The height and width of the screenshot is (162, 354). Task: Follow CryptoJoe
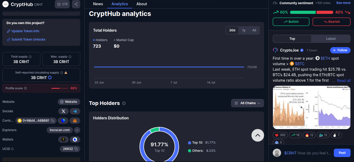tap(340, 50)
